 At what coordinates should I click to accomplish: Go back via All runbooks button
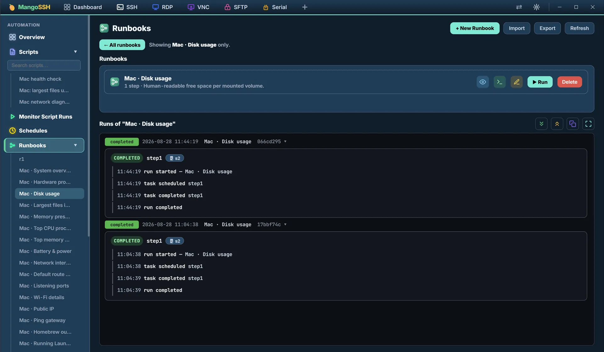122,45
